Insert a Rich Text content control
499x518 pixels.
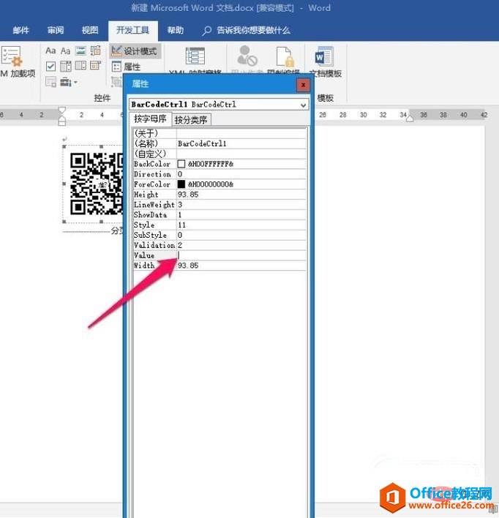50,51
